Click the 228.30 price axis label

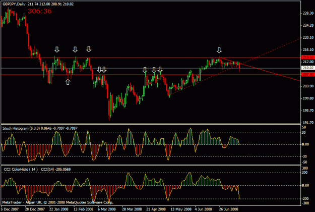pyautogui.click(x=308, y=13)
